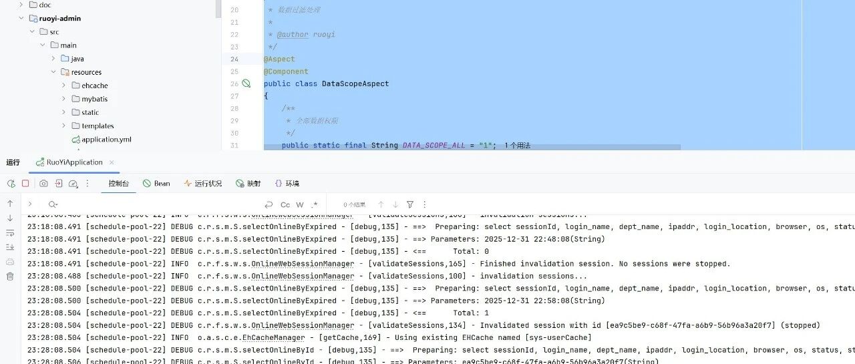The height and width of the screenshot is (364, 855).
Task: Click DATA_SCOPE_ALL constant name
Action: 434,146
